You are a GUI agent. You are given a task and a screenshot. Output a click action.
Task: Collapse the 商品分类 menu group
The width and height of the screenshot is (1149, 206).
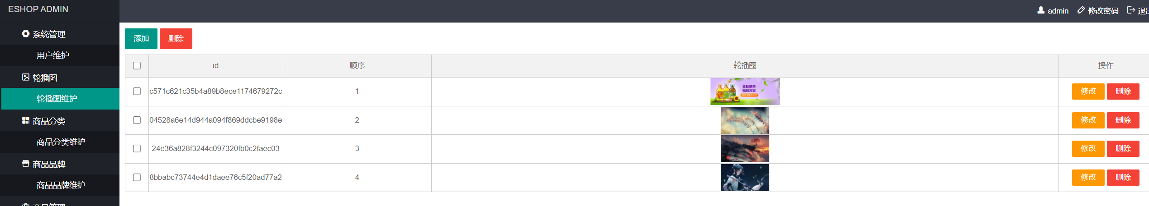49,121
